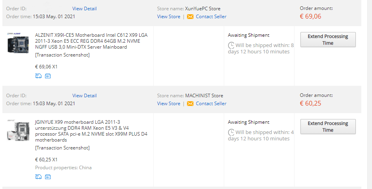
Task: Click envelope icon for MACHINIST Store
Action: point(190,104)
